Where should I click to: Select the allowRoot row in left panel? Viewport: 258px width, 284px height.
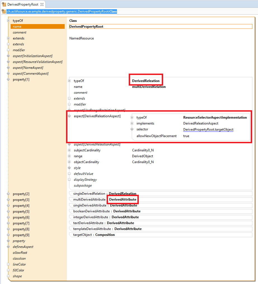20,253
